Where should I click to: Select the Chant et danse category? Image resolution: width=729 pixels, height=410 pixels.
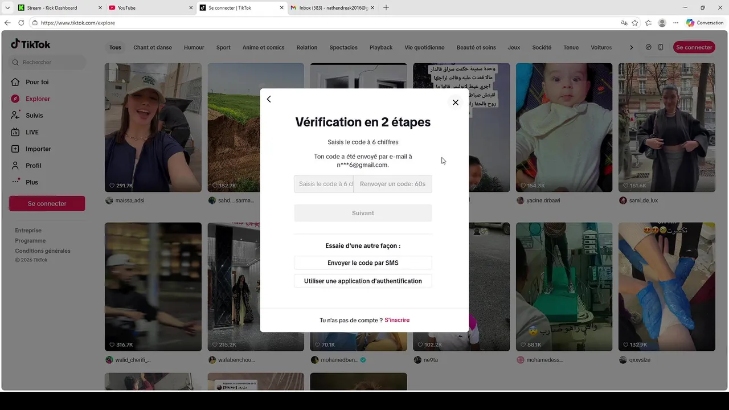pyautogui.click(x=153, y=47)
